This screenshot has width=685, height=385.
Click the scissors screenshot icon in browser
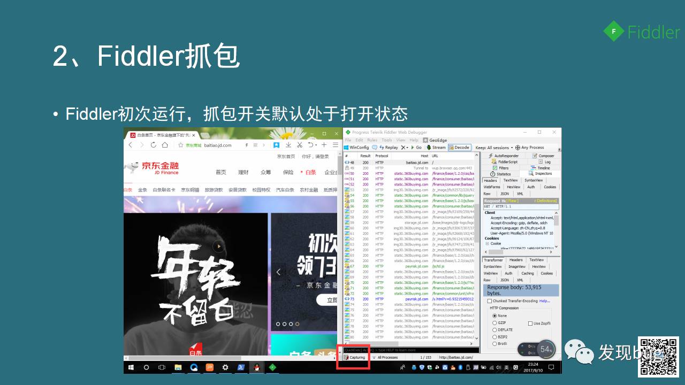pyautogui.click(x=300, y=145)
